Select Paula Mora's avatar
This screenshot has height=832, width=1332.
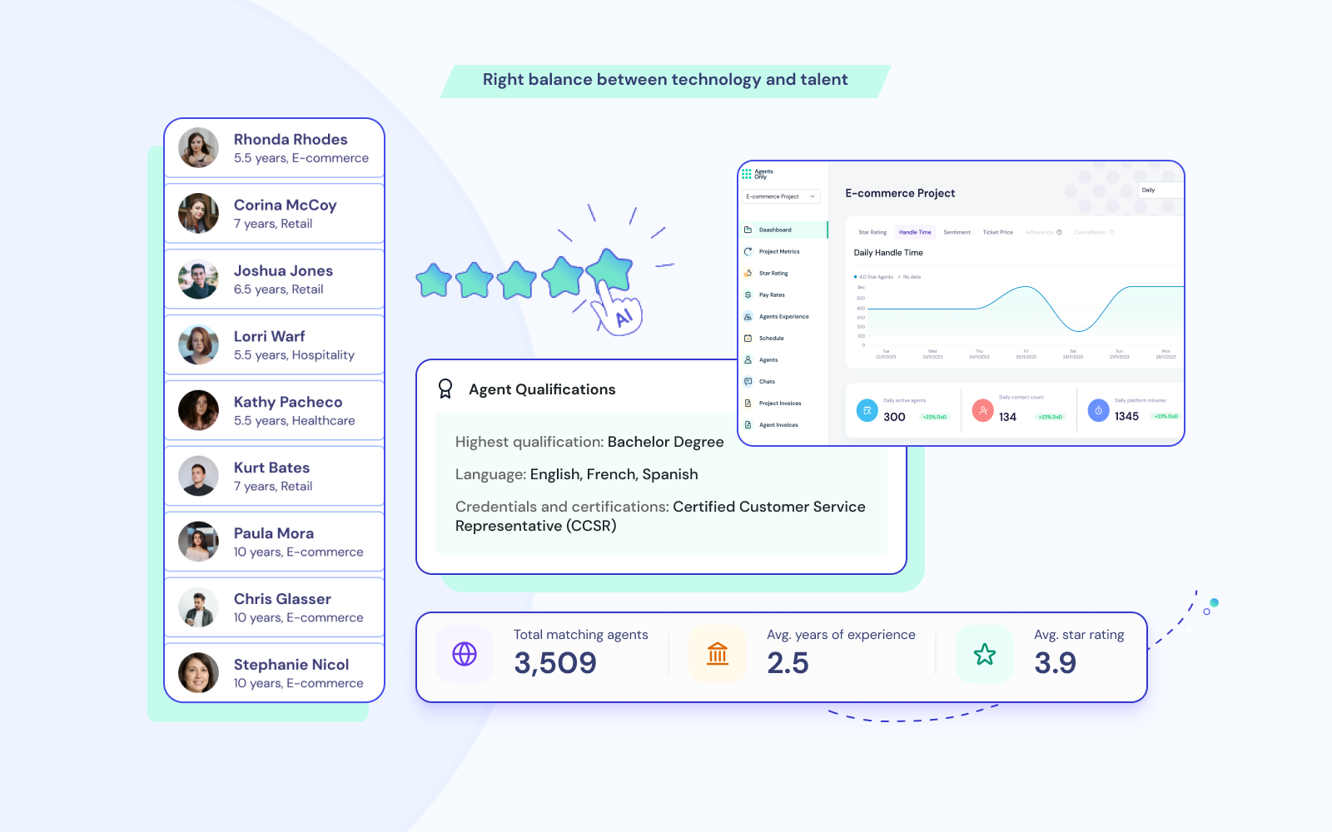click(198, 542)
